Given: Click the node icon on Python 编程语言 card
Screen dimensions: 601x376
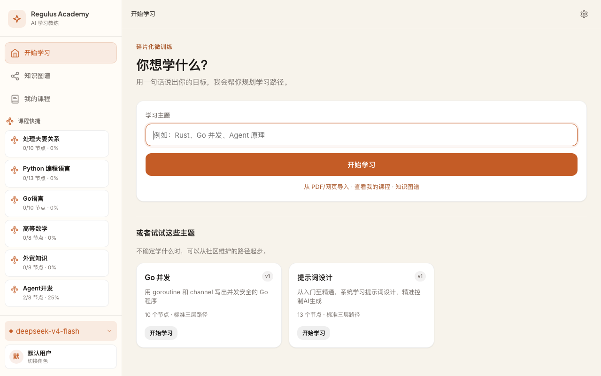Looking at the screenshot, I should click(15, 169).
